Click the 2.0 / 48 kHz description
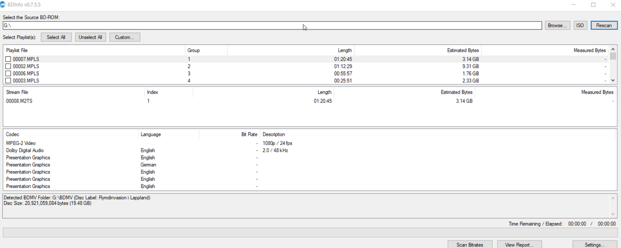 275,150
